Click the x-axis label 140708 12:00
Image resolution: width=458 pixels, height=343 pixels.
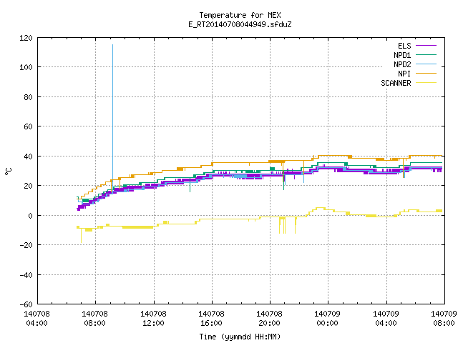(153, 319)
